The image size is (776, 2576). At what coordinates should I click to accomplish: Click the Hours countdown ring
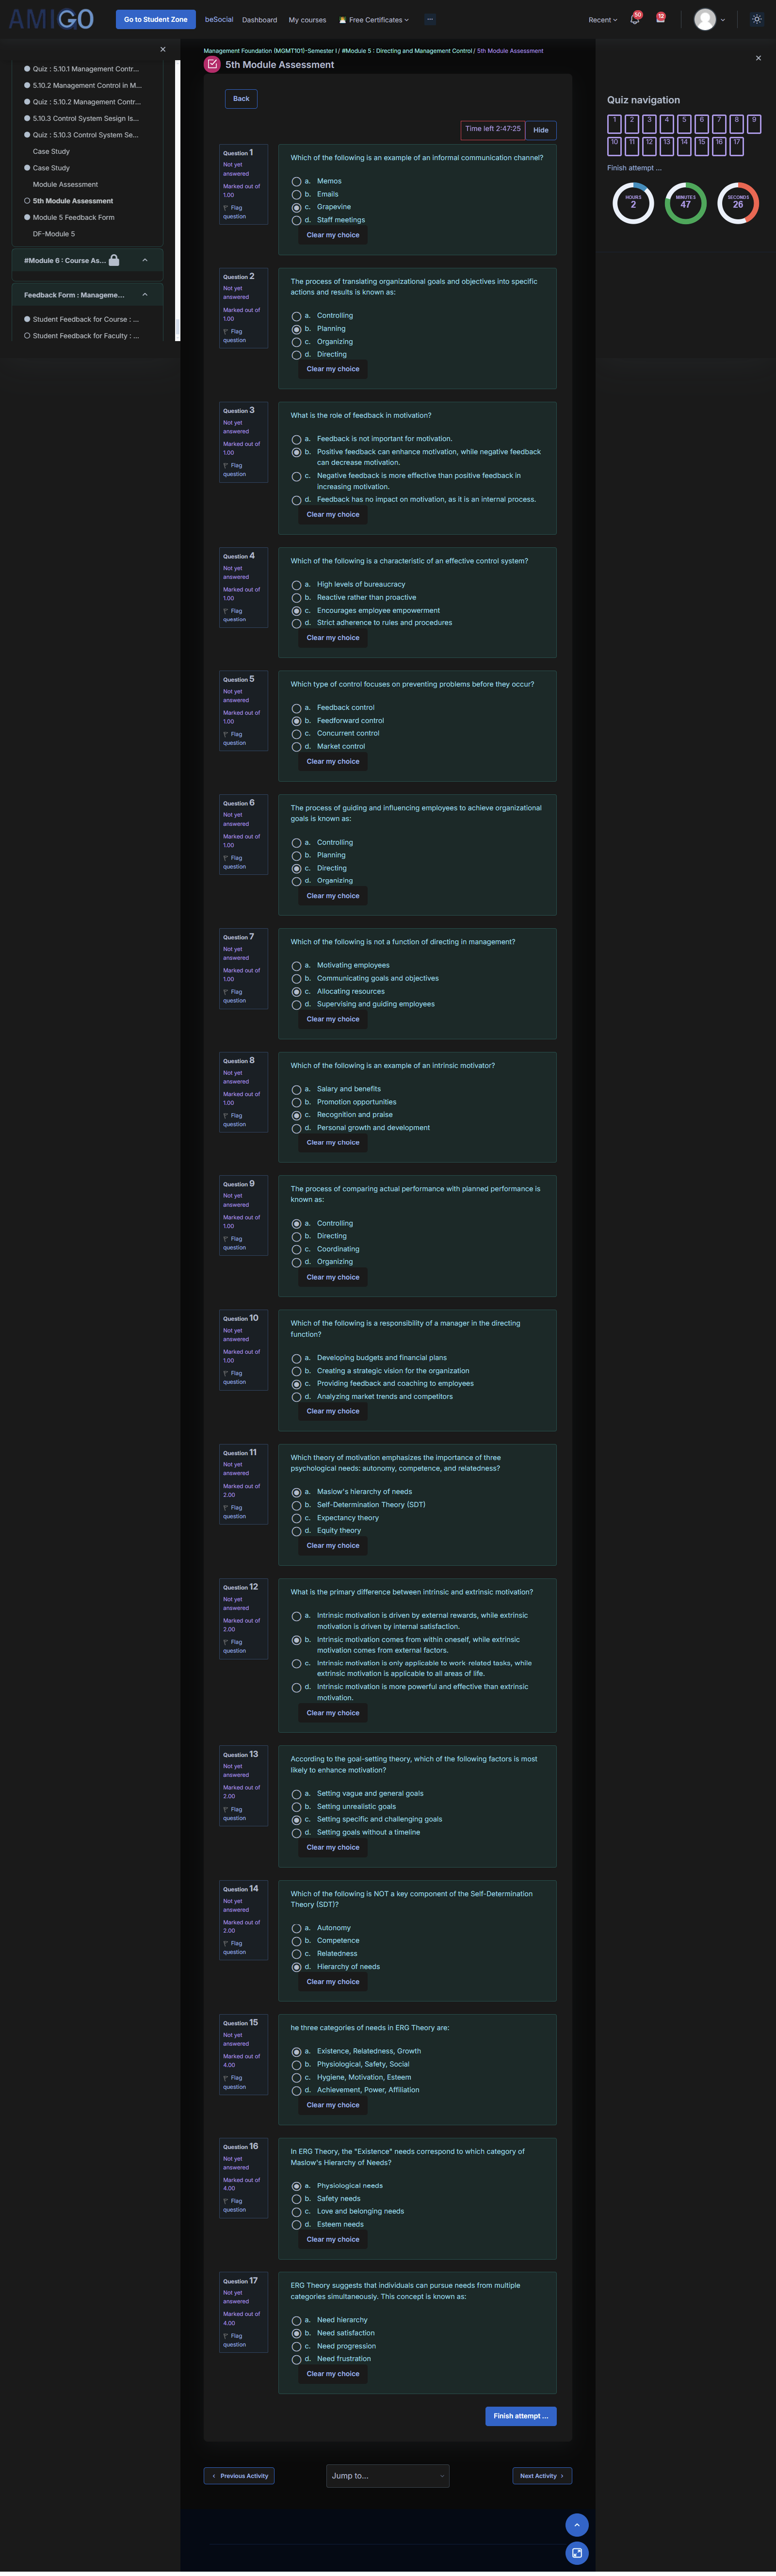(x=633, y=203)
